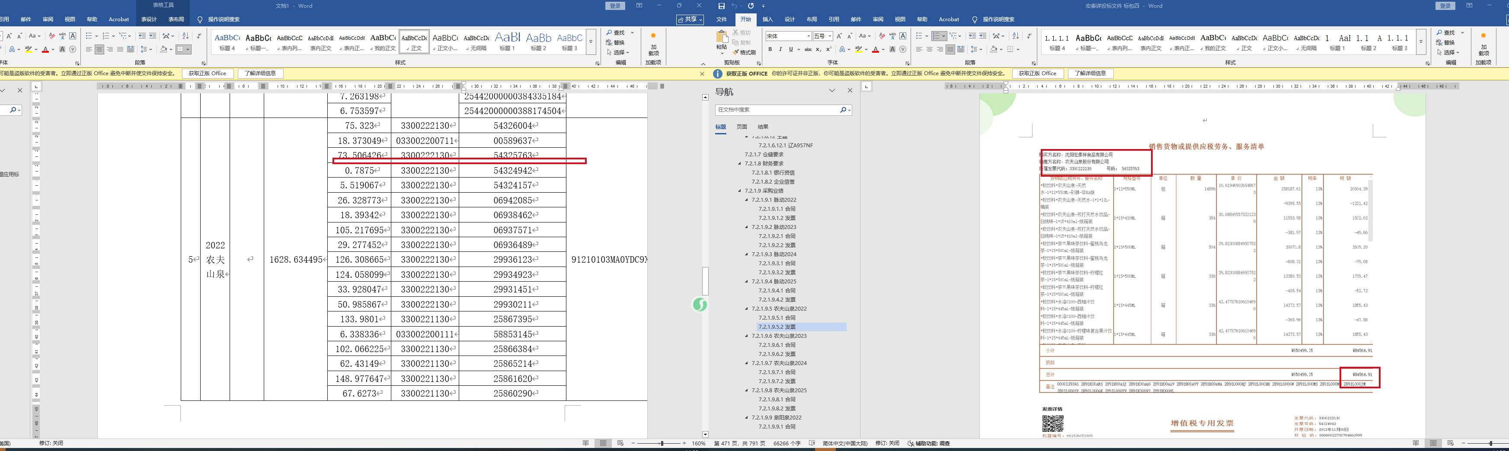Open the 宋体 font name dropdown
The height and width of the screenshot is (451, 1509).
[x=809, y=36]
